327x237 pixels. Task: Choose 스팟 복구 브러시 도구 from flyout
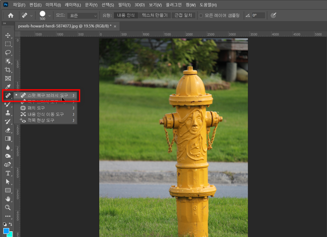click(x=45, y=95)
